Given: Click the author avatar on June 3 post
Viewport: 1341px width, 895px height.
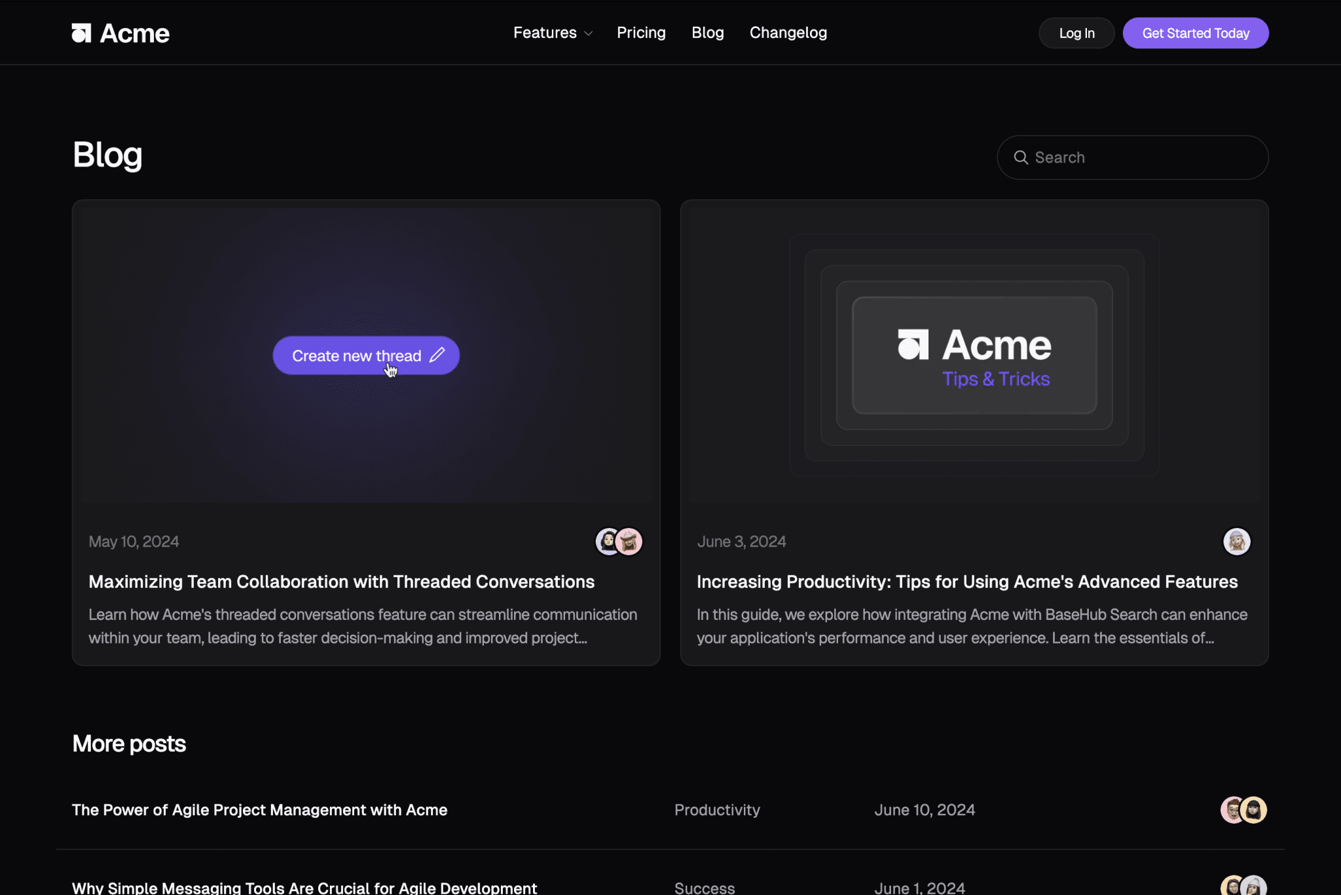Looking at the screenshot, I should 1236,541.
